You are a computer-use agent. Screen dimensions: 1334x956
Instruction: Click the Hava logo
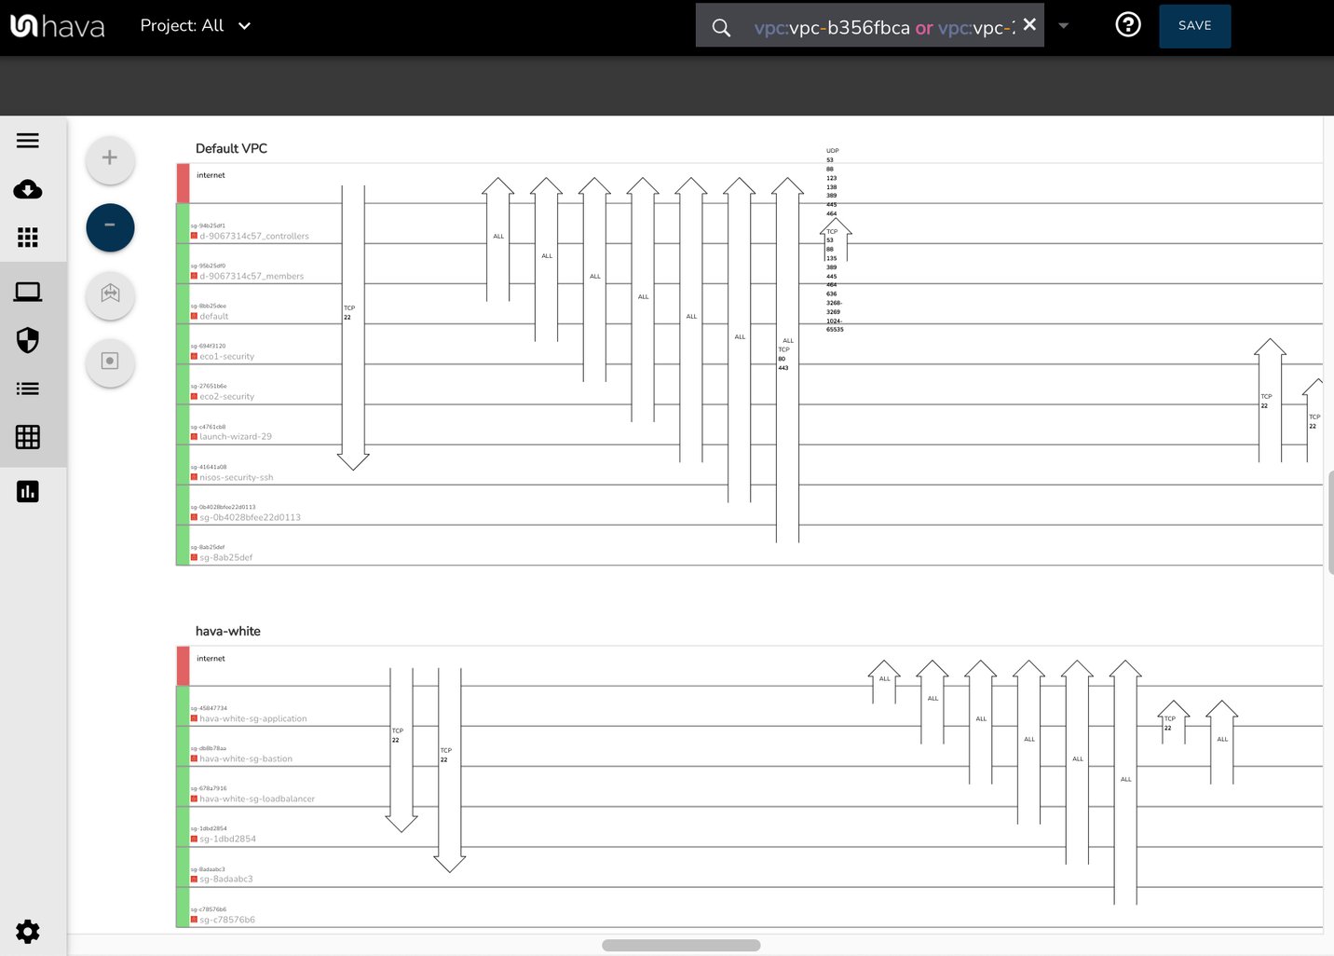pos(58,25)
